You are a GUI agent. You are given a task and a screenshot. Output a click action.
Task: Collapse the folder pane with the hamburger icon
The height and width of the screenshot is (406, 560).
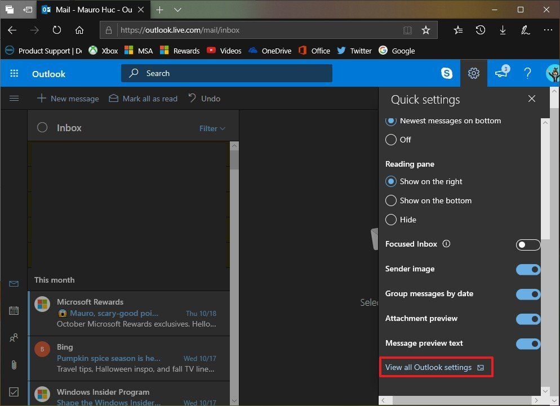14,98
